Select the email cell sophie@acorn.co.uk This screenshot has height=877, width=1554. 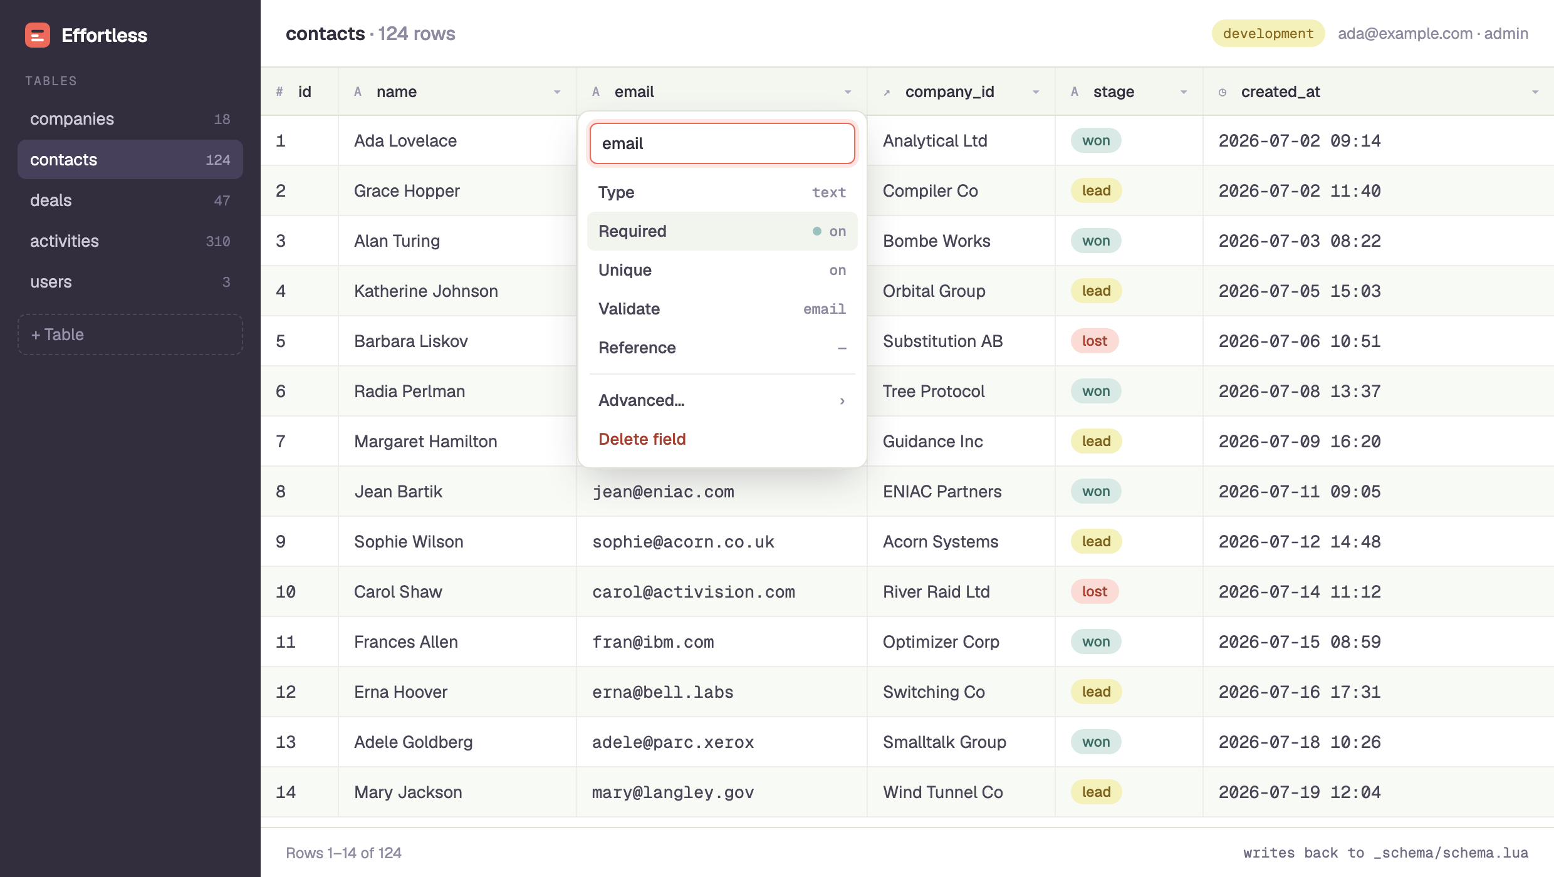click(722, 542)
